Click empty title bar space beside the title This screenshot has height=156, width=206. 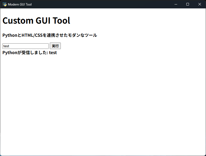pos(105,4)
